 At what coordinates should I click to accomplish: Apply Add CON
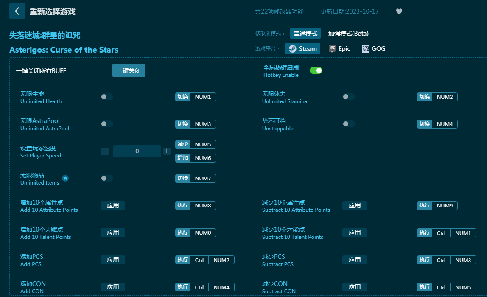(x=113, y=287)
